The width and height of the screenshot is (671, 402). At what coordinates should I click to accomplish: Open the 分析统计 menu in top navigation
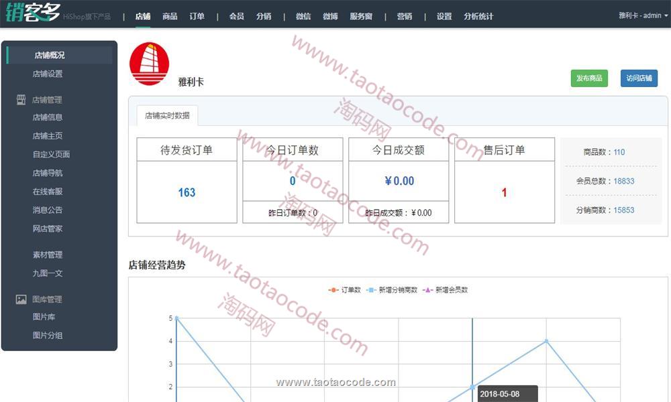(x=478, y=16)
